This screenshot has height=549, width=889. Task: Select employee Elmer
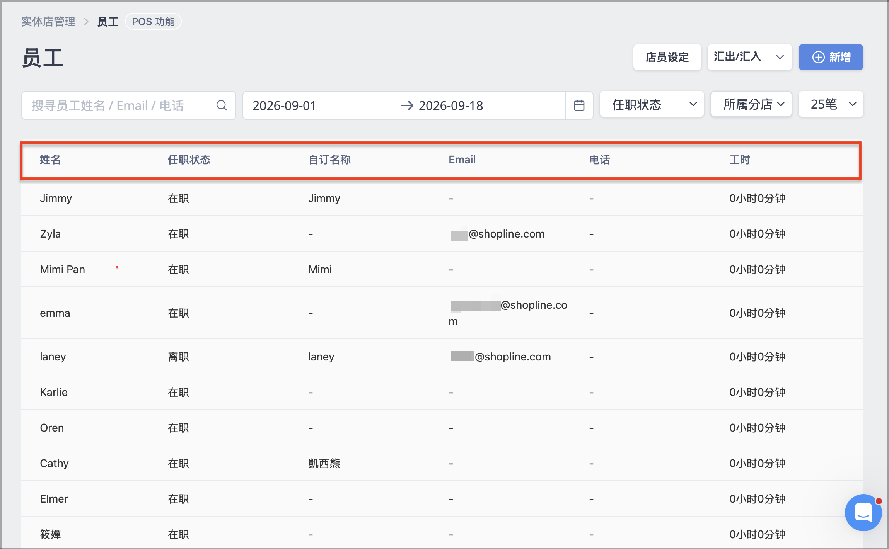(x=54, y=499)
